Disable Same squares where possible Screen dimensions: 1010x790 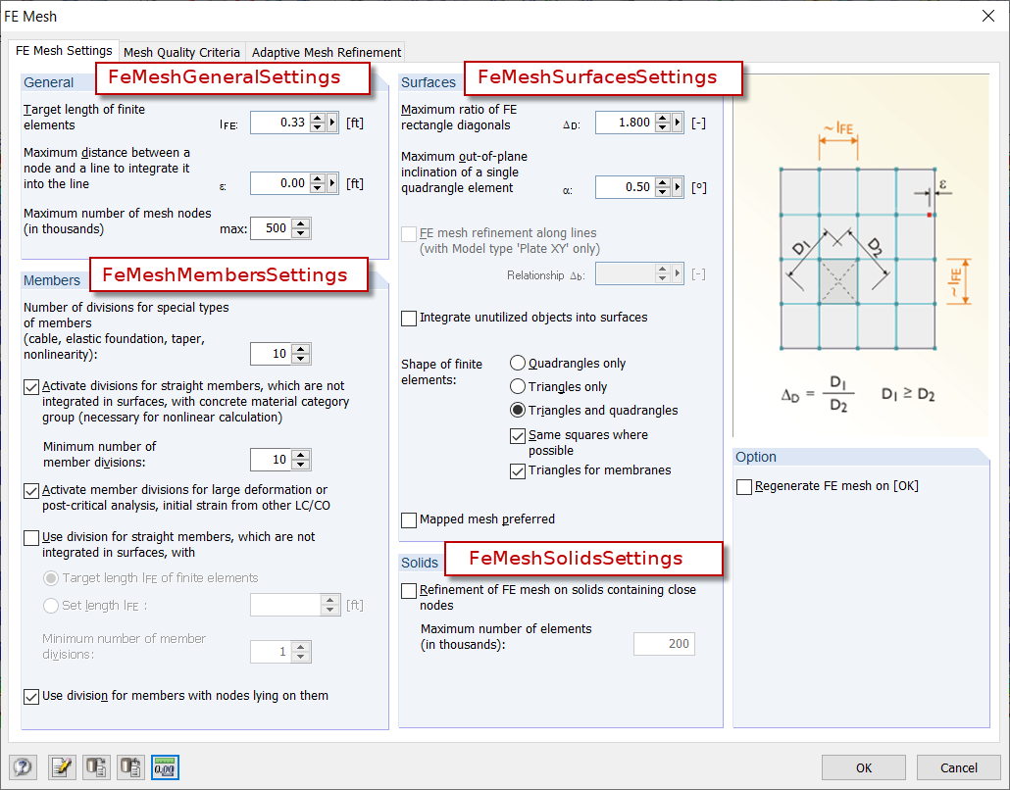pos(519,435)
